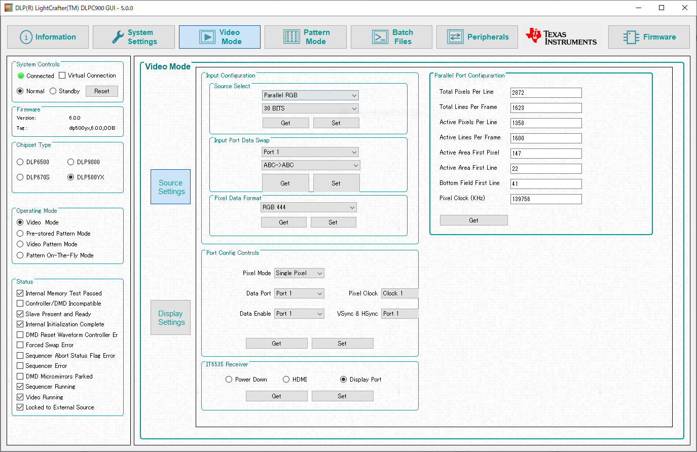Open Firmware tab via the chip icon
This screenshot has width=697, height=452.
pyautogui.click(x=649, y=37)
